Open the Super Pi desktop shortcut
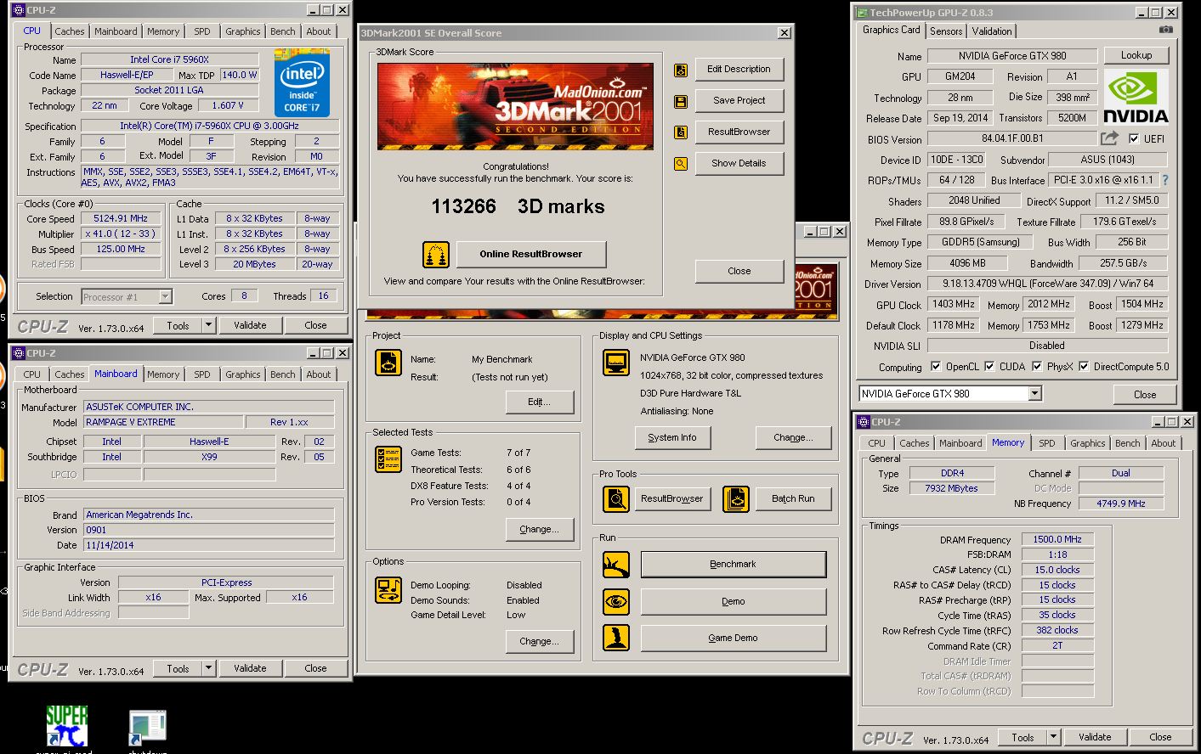The width and height of the screenshot is (1201, 754). pos(66,727)
